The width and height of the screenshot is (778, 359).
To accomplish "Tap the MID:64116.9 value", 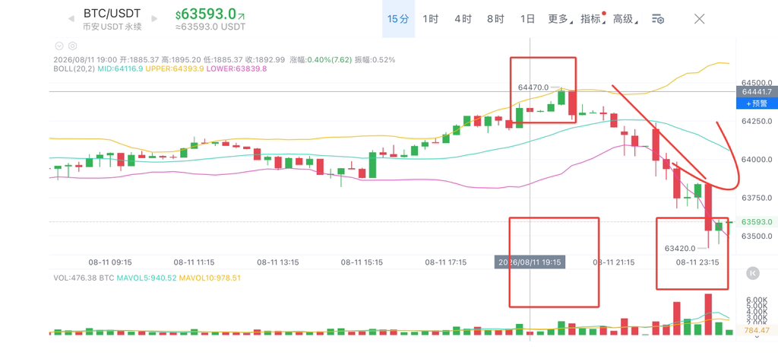I will point(120,68).
